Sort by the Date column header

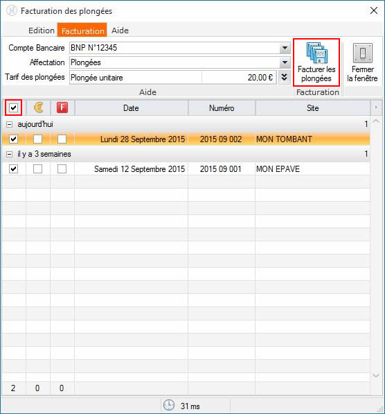132,107
